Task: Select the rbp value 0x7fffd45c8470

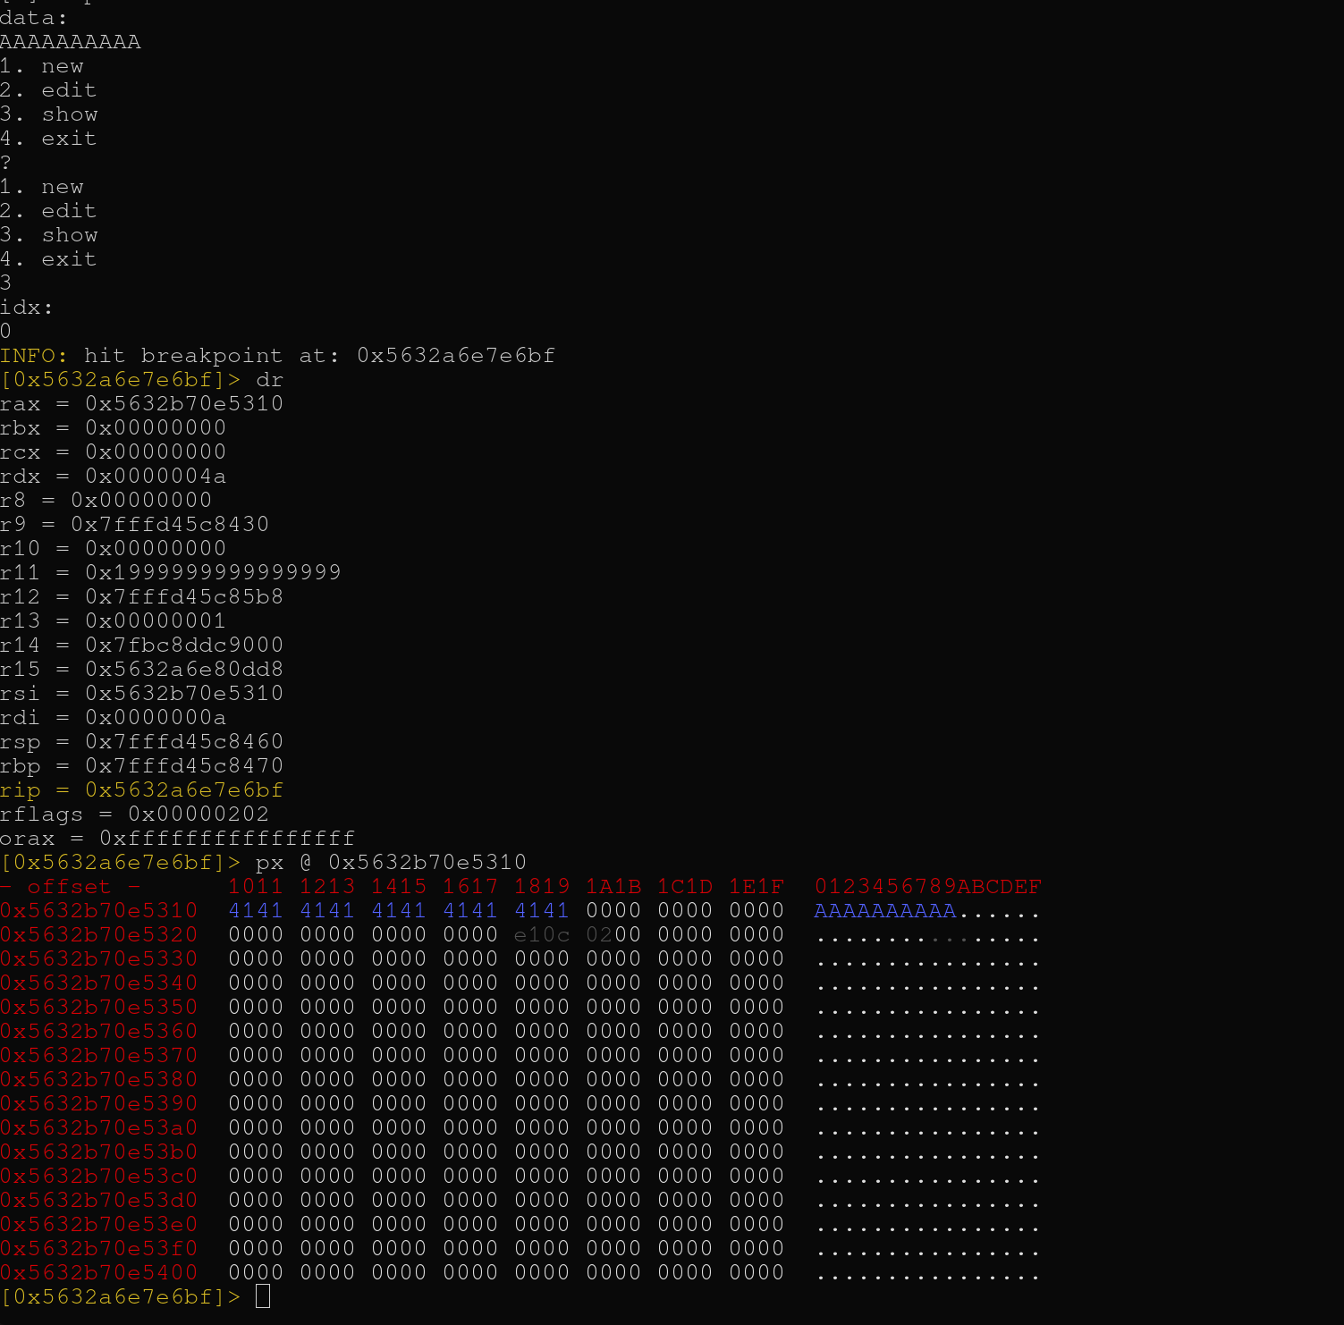Action: coord(184,766)
